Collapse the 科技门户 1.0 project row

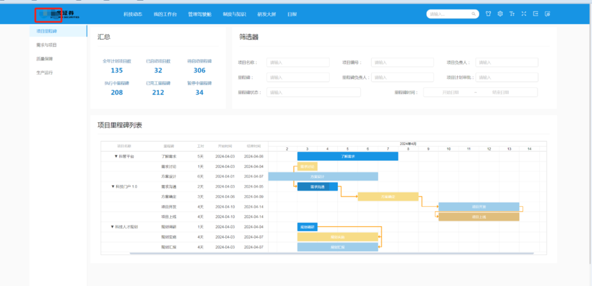click(x=113, y=186)
